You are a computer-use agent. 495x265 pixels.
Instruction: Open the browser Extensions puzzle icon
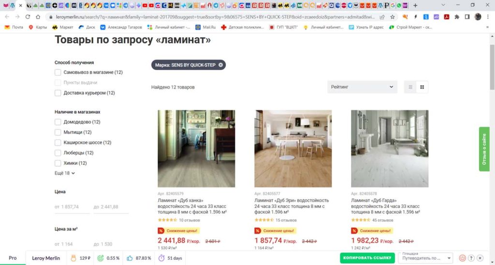456,16
